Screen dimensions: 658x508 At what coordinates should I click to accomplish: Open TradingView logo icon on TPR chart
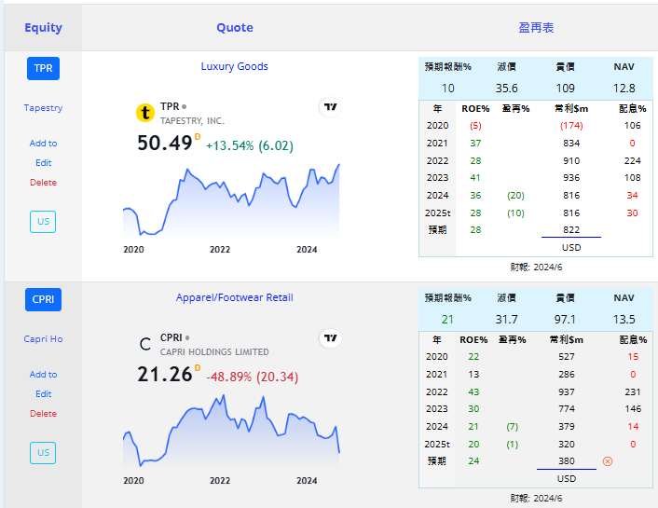click(x=330, y=107)
